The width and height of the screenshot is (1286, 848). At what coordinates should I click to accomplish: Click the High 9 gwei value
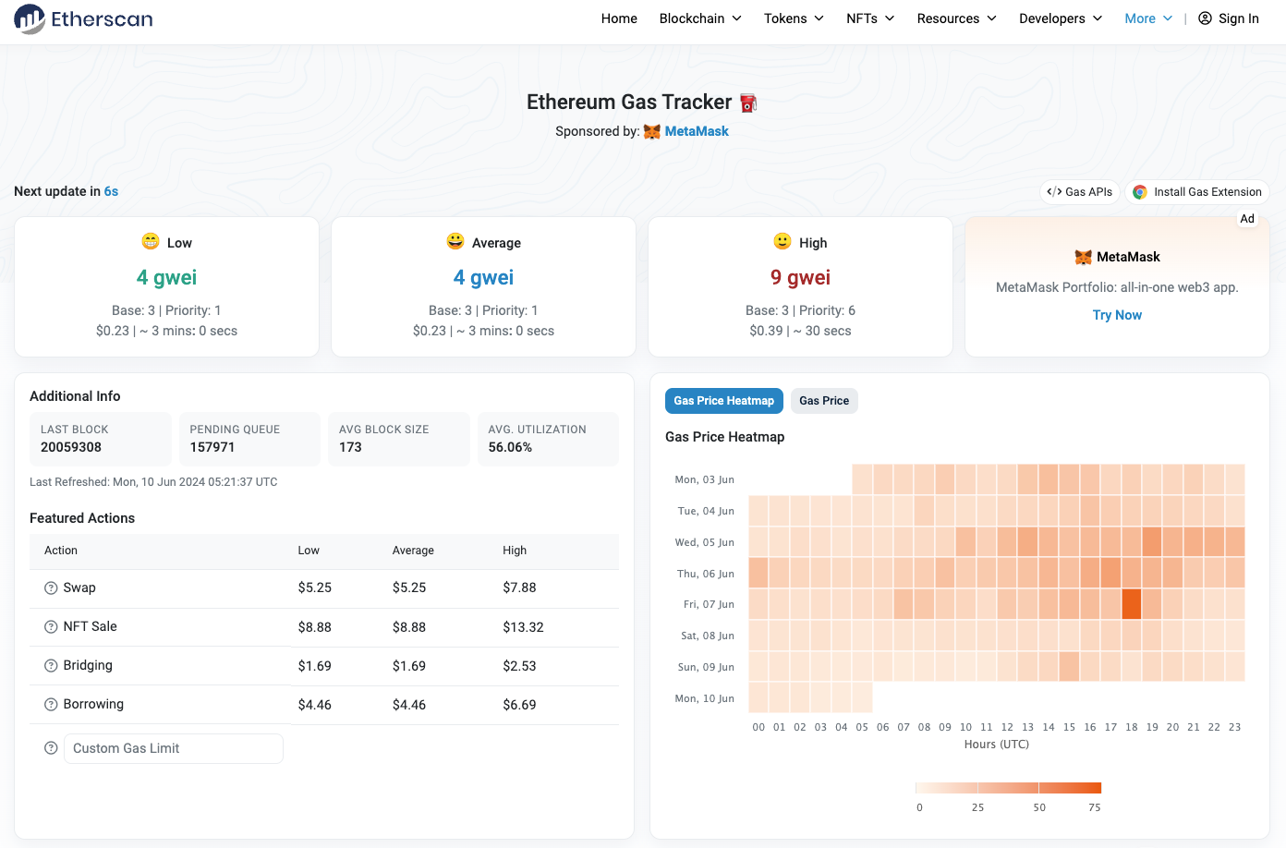[x=800, y=278]
